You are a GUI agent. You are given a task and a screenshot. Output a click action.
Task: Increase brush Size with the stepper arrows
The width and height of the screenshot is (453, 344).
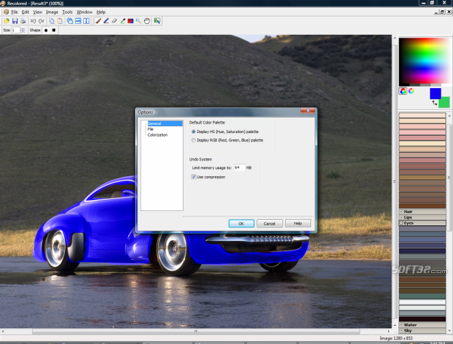(x=23, y=30)
